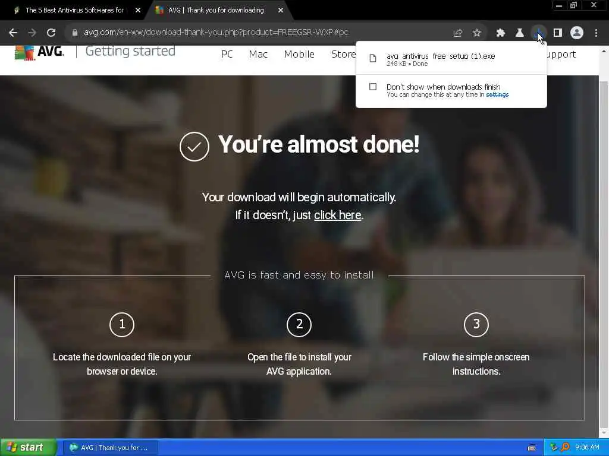Click the file icon of downloaded setup
The image size is (609, 456).
coord(373,59)
